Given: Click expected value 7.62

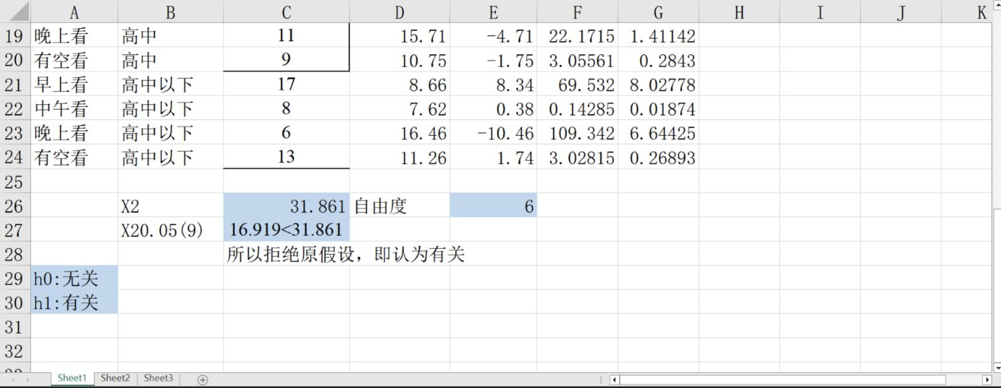Looking at the screenshot, I should (x=400, y=109).
